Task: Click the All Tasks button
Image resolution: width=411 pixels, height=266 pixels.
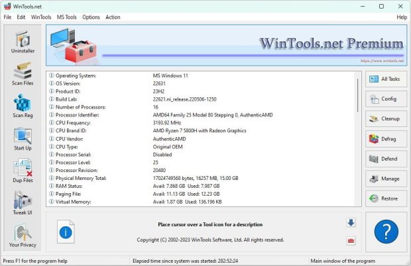Action: coord(386,79)
